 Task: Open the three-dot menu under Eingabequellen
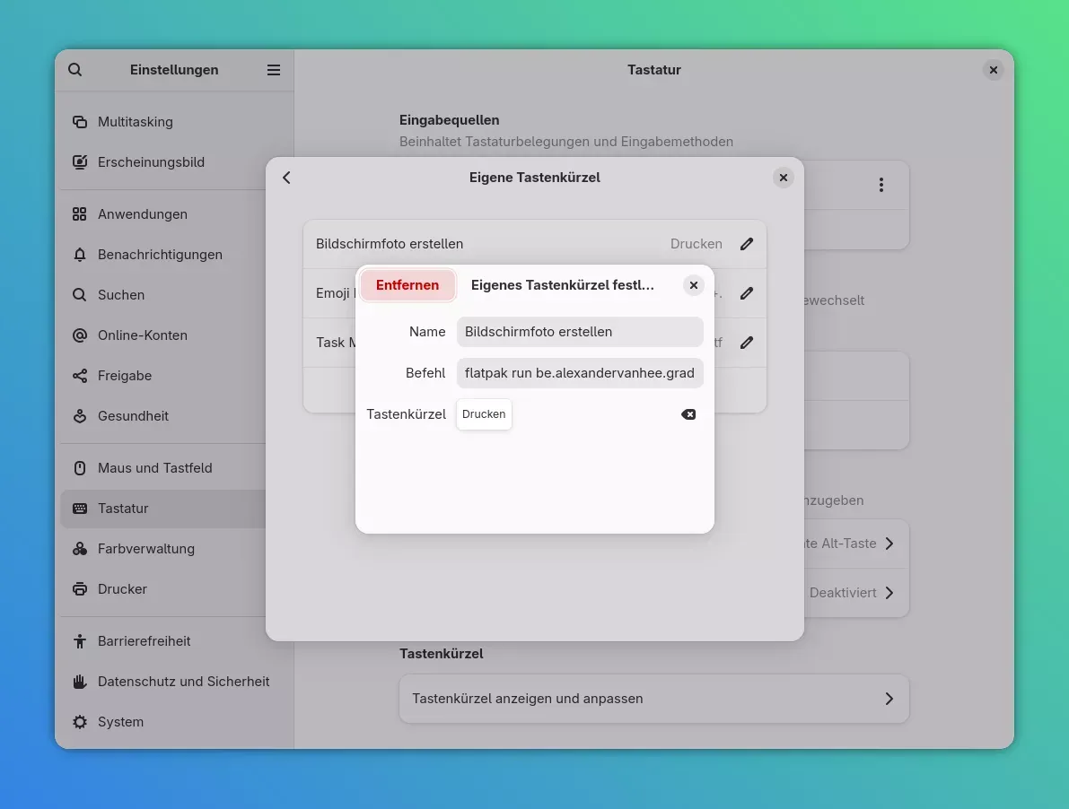(881, 185)
